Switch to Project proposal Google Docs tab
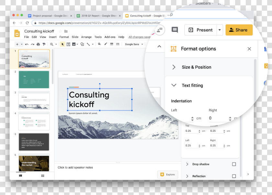 pyautogui.click(x=50, y=16)
